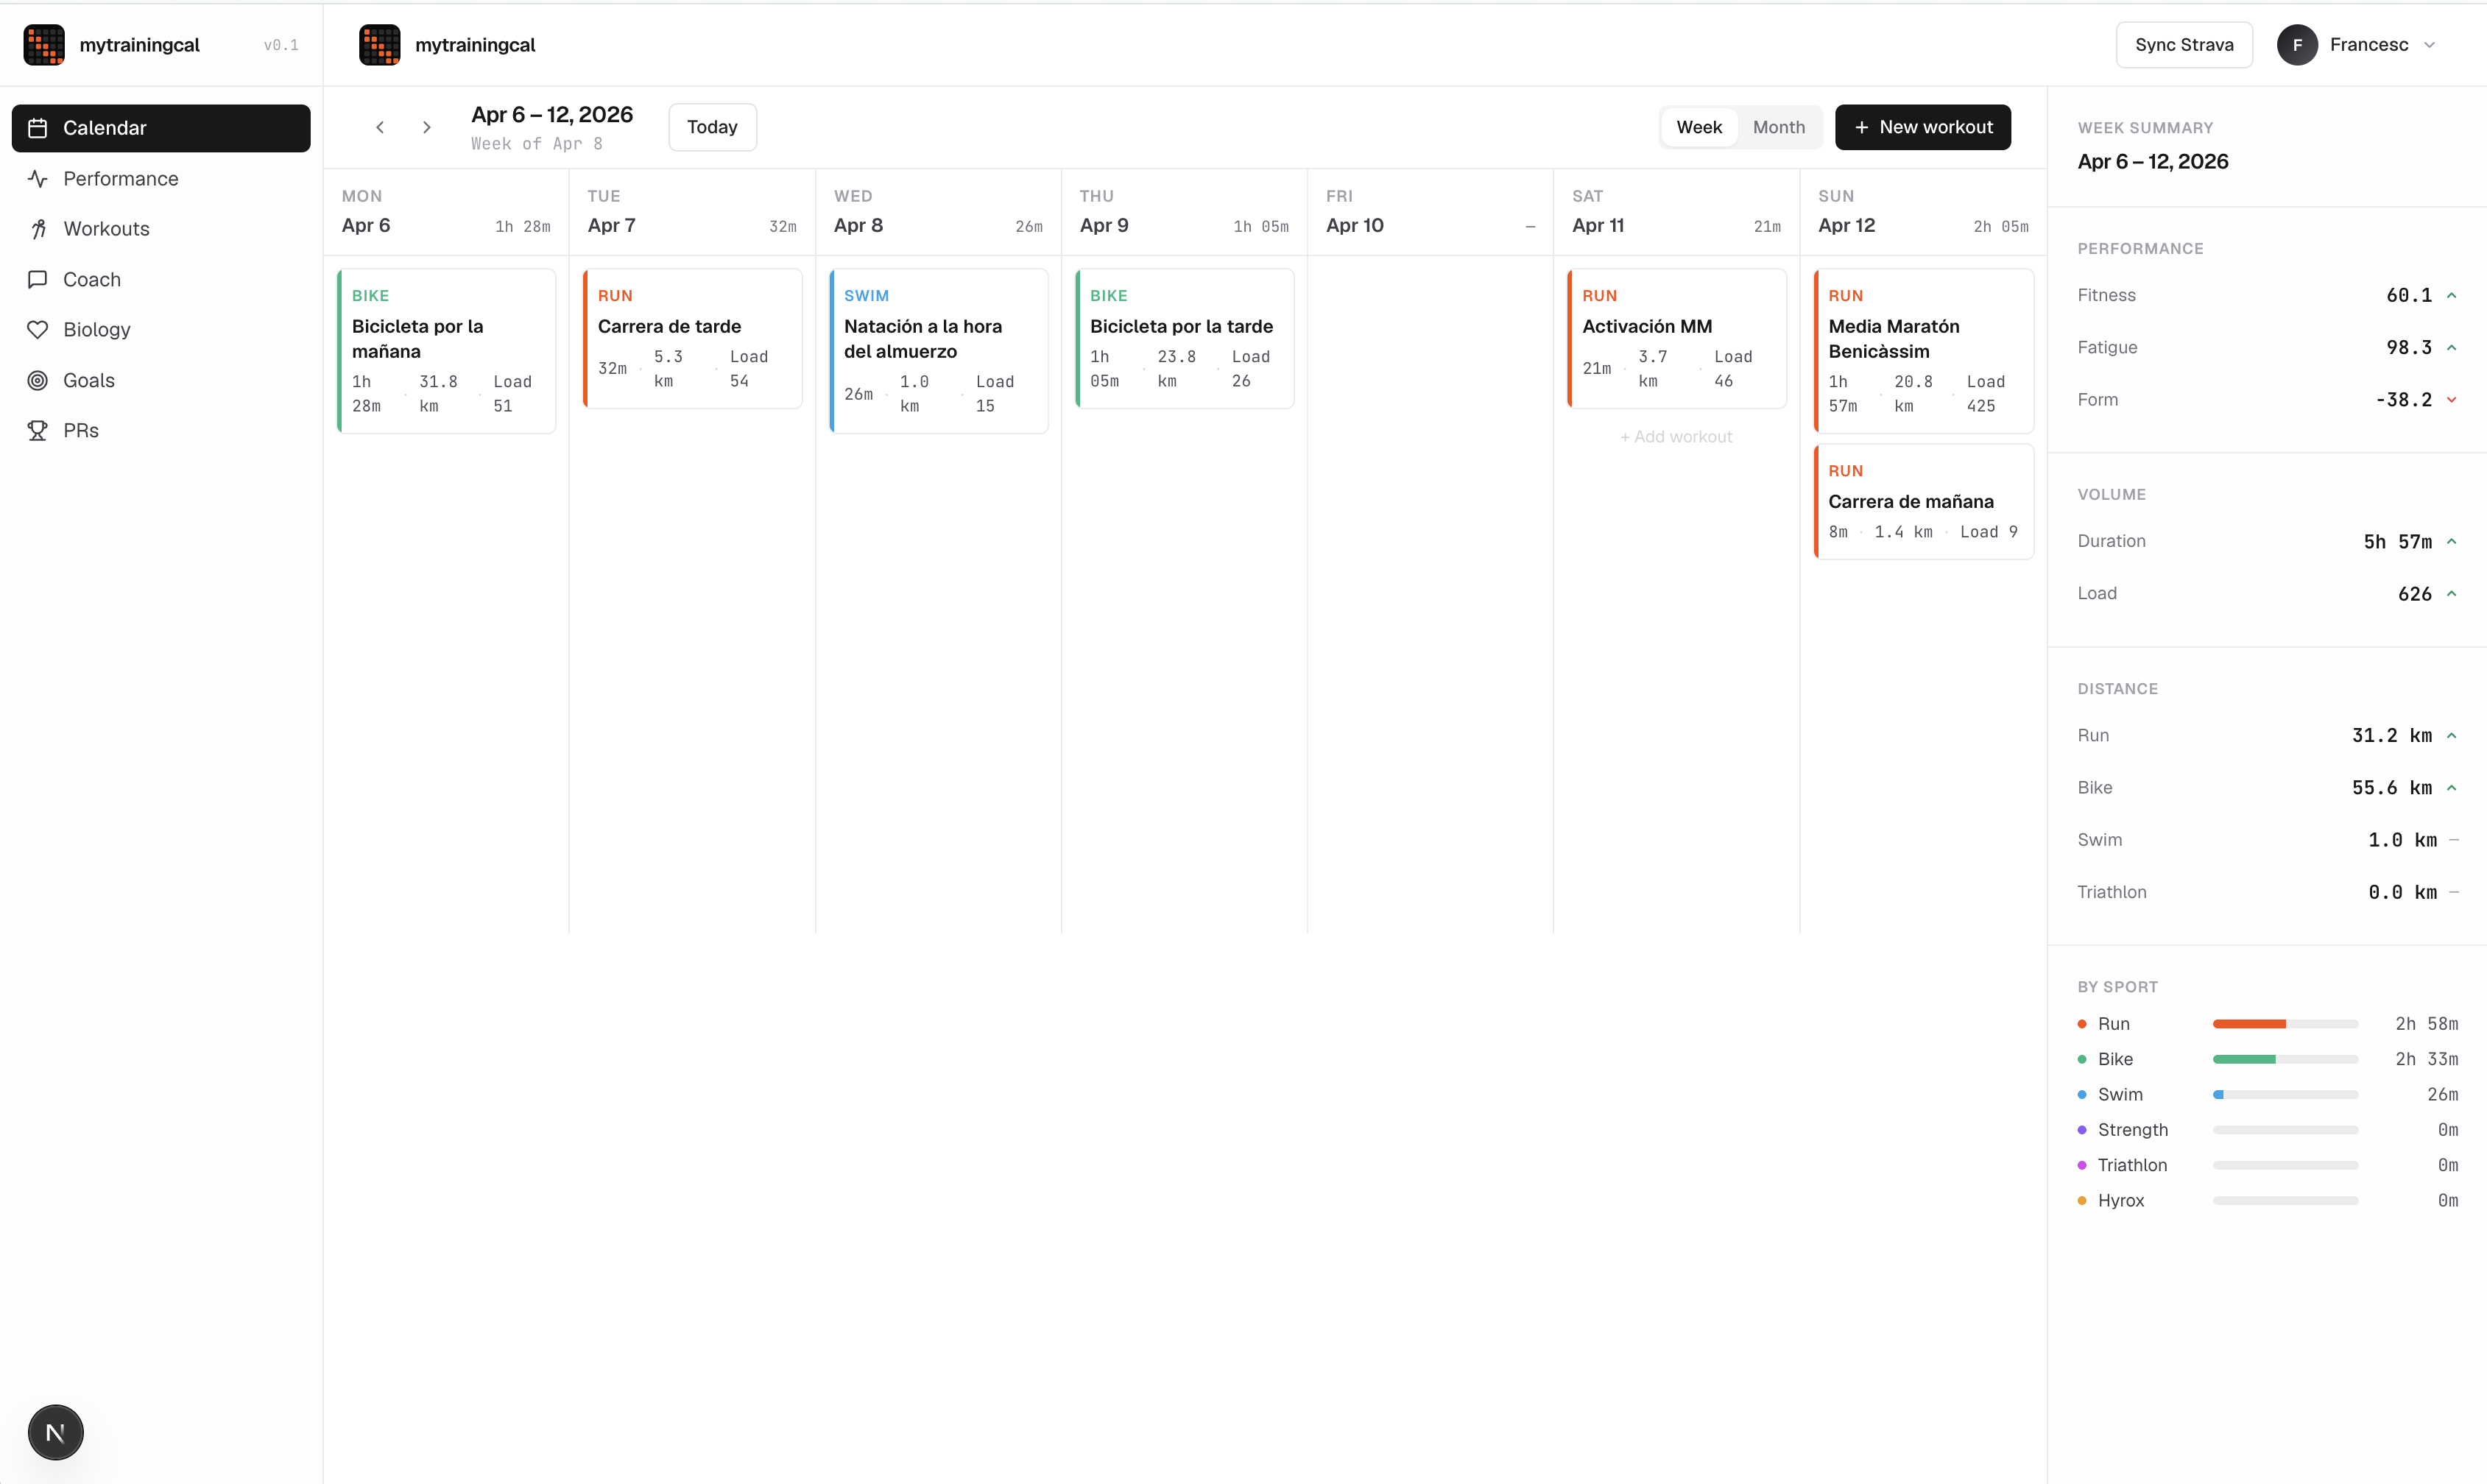Click the Performance pulse icon

click(38, 179)
